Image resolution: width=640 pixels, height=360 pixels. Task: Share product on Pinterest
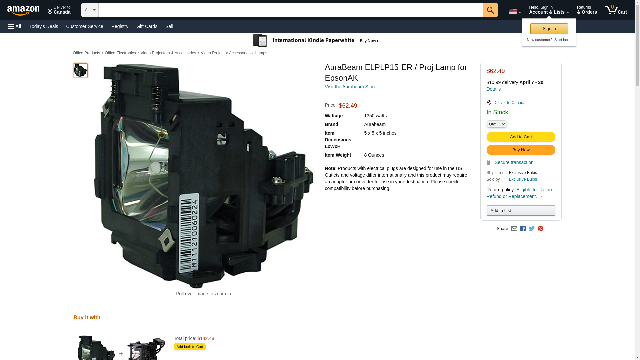(540, 229)
